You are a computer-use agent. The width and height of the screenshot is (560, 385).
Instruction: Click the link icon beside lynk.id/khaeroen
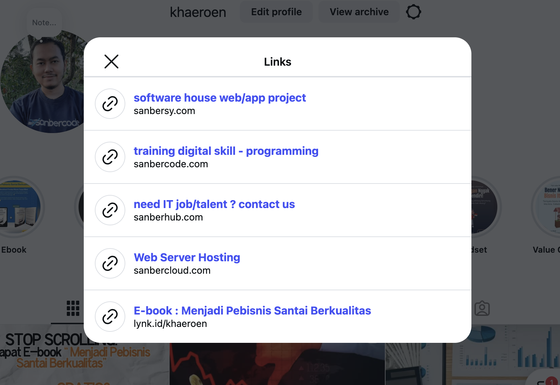(x=110, y=317)
